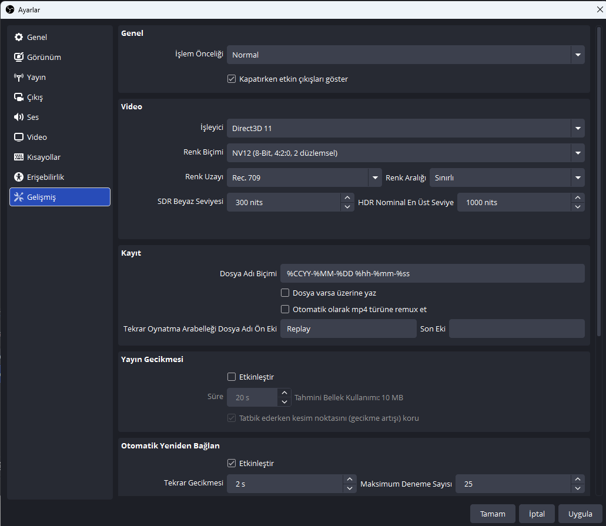The height and width of the screenshot is (526, 606).
Task: Click the Yayın Gecikmesi heading
Action: pyautogui.click(x=152, y=360)
